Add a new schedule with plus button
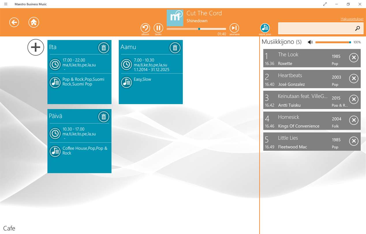The height and width of the screenshot is (234, 366). (36, 47)
